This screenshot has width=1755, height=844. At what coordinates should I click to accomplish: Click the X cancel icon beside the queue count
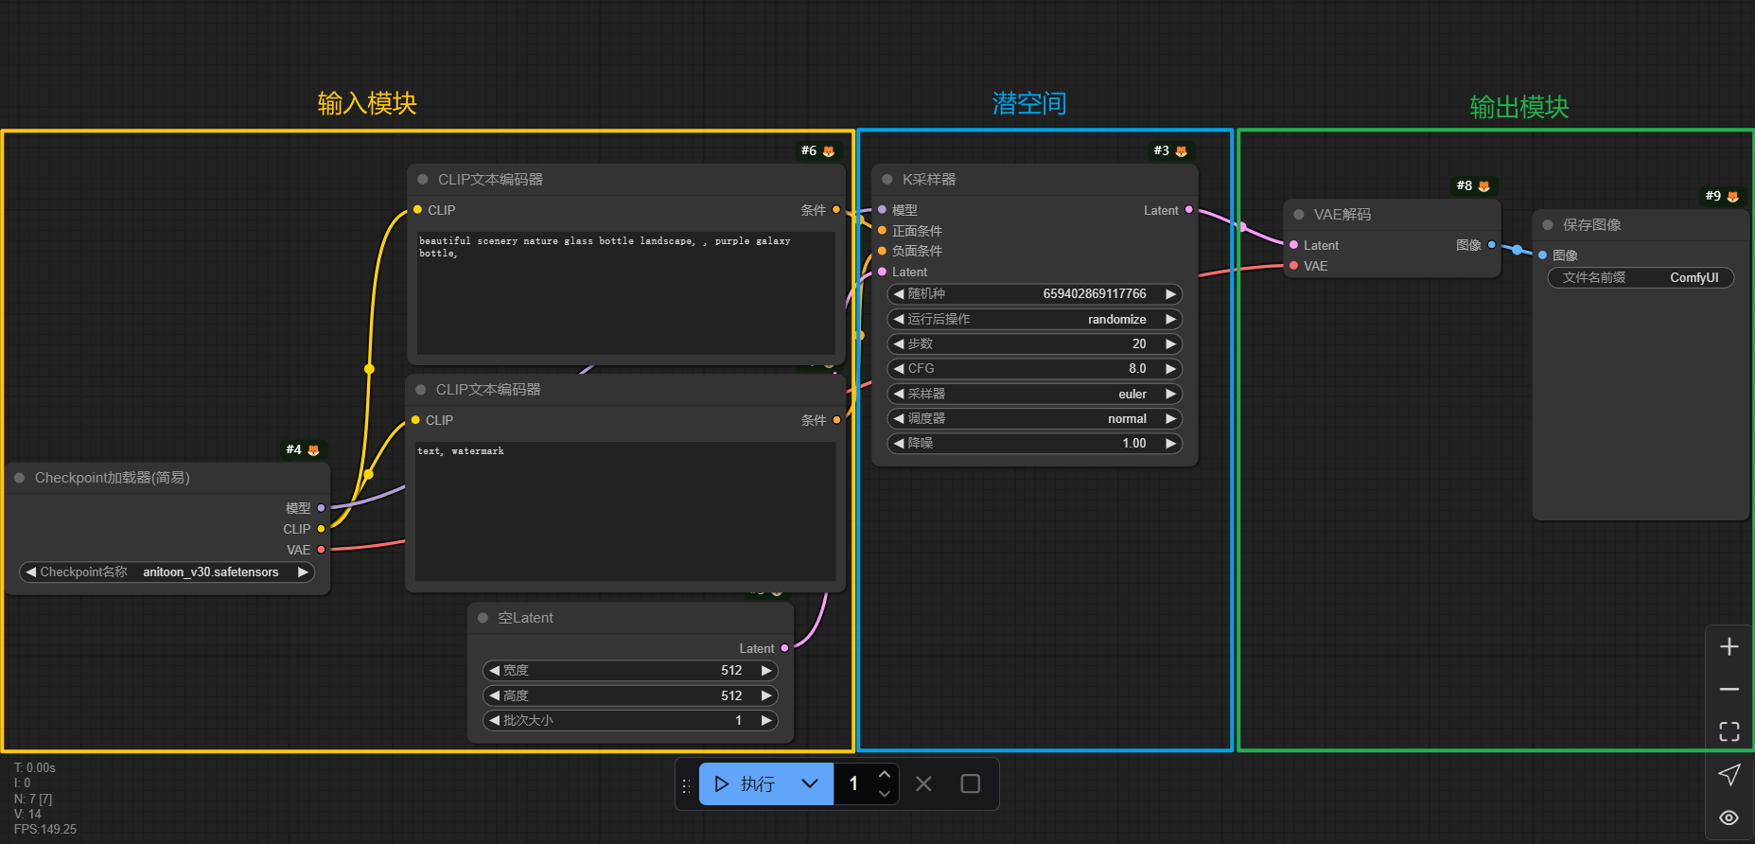(923, 783)
